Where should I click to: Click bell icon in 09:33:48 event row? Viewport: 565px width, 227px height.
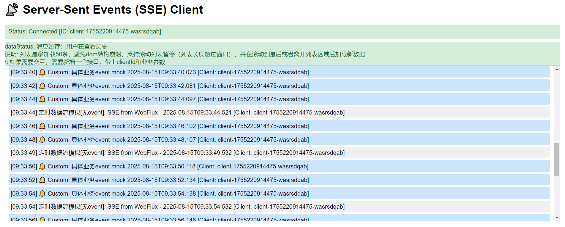coord(42,140)
